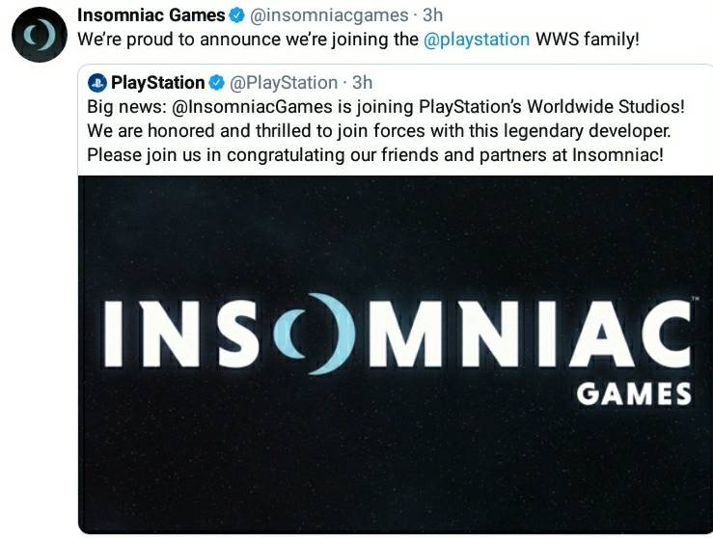Click verified badge beside Insomniac Games name
The image size is (713, 538).
pyautogui.click(x=236, y=15)
